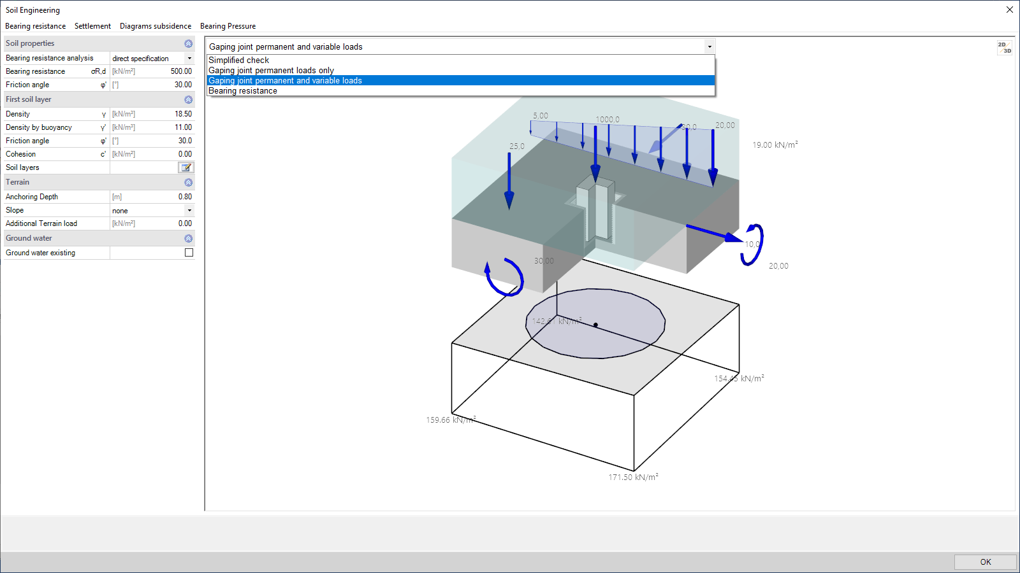Collapse the Ground water section
This screenshot has height=573, width=1020.
[188, 238]
